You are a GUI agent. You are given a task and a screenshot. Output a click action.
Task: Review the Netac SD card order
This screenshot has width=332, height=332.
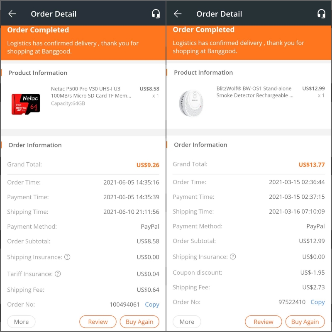tap(98, 322)
